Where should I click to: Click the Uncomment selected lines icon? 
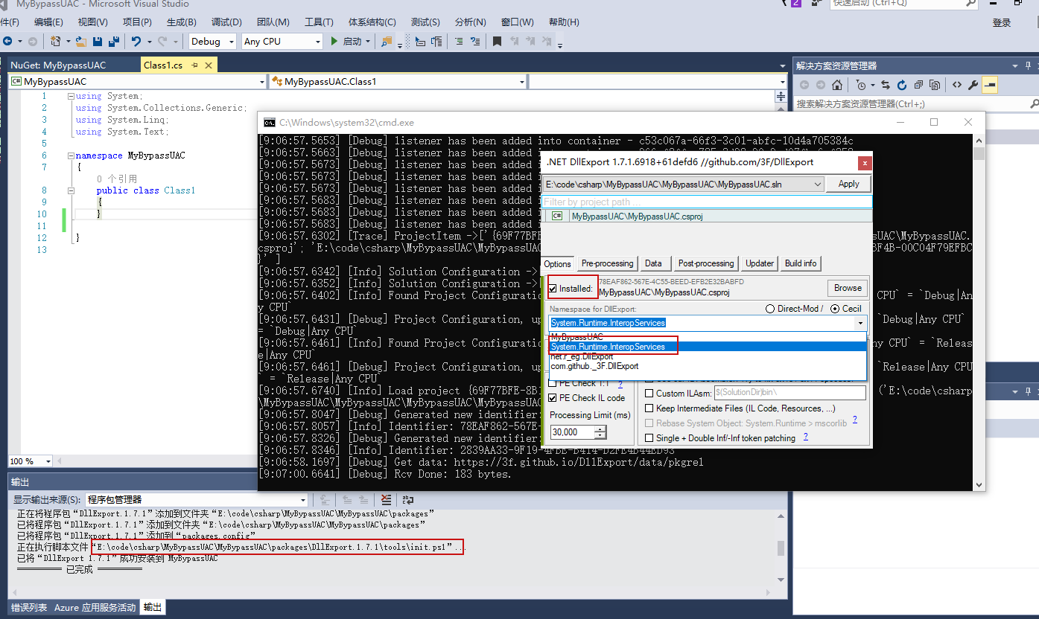[476, 42]
